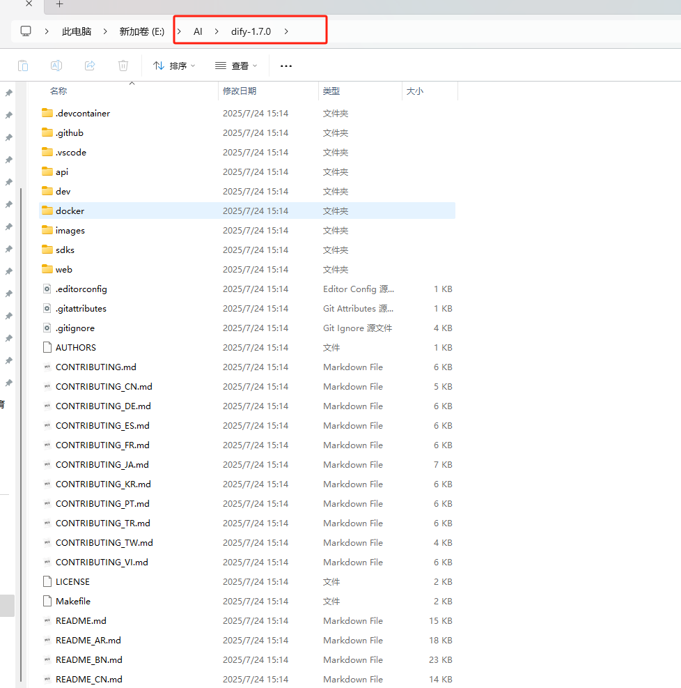Select AI breadcrumb folder
The width and height of the screenshot is (681, 688).
[198, 31]
